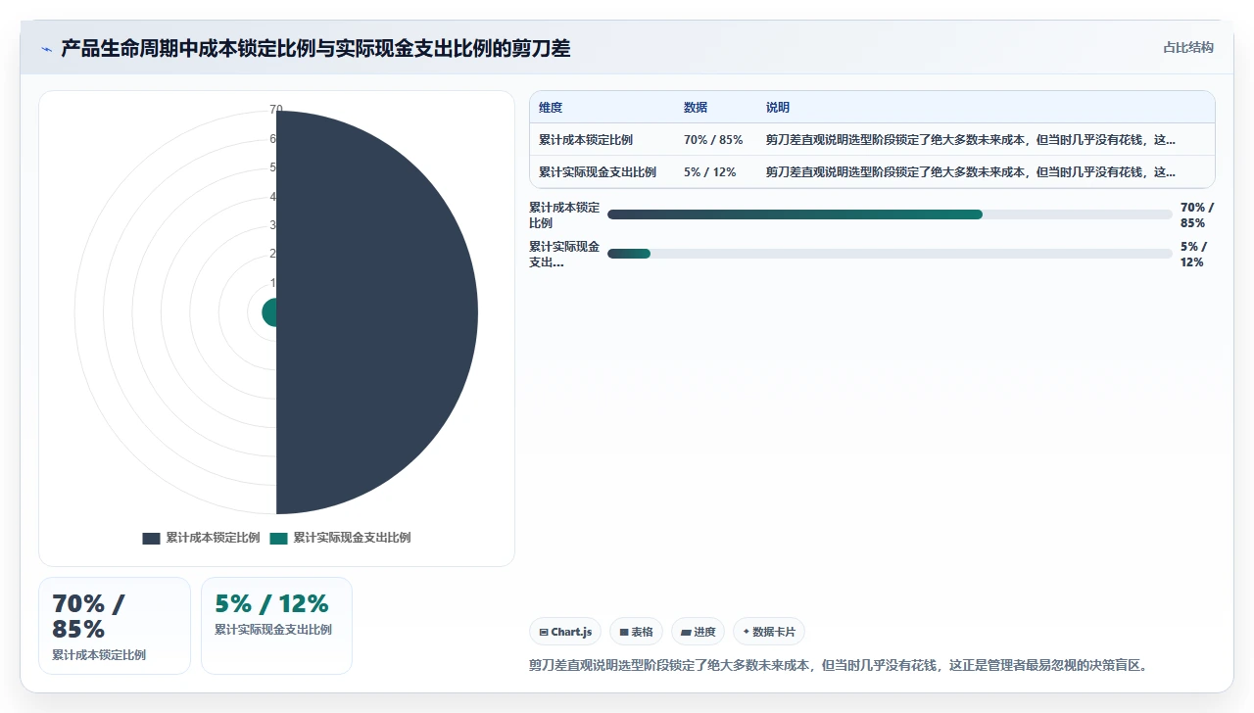Click the 70% / 85% table cell
This screenshot has width=1254, height=713.
713,140
